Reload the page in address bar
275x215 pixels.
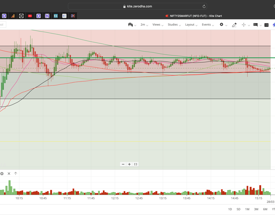204,6
